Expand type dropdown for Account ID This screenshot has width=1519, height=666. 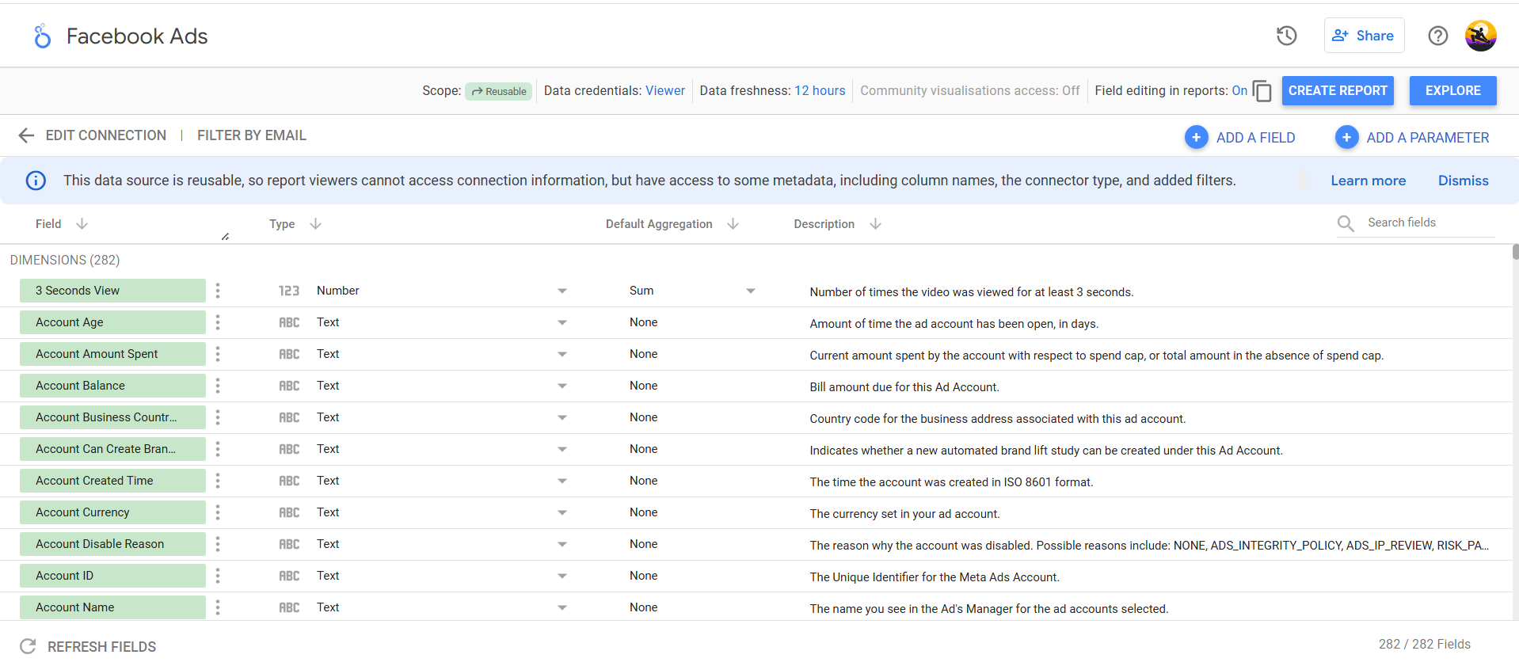click(x=562, y=576)
